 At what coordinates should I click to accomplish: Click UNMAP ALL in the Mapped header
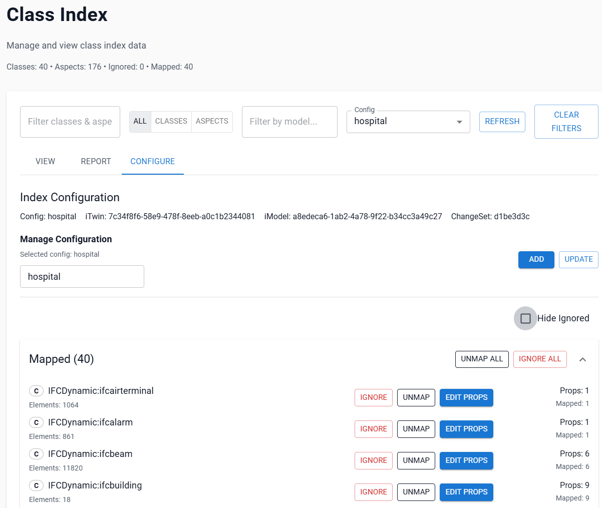[x=482, y=359]
